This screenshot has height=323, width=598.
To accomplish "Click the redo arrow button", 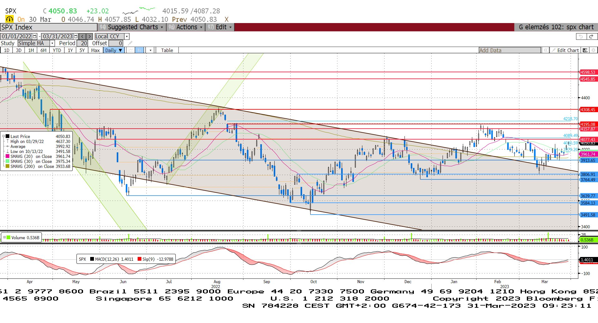I will [x=591, y=36].
